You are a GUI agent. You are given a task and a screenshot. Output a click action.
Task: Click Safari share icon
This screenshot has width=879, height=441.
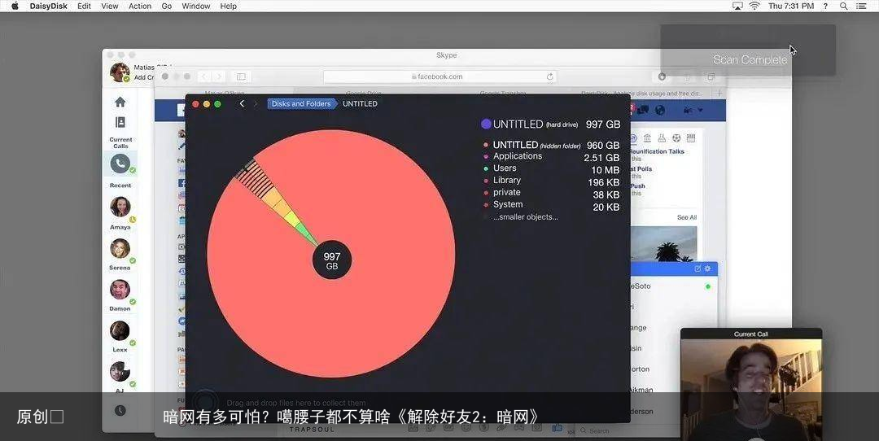687,76
